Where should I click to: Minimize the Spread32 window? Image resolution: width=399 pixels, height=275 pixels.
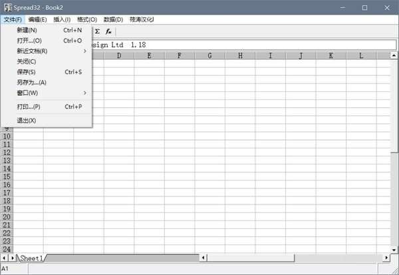pyautogui.click(x=342, y=7)
